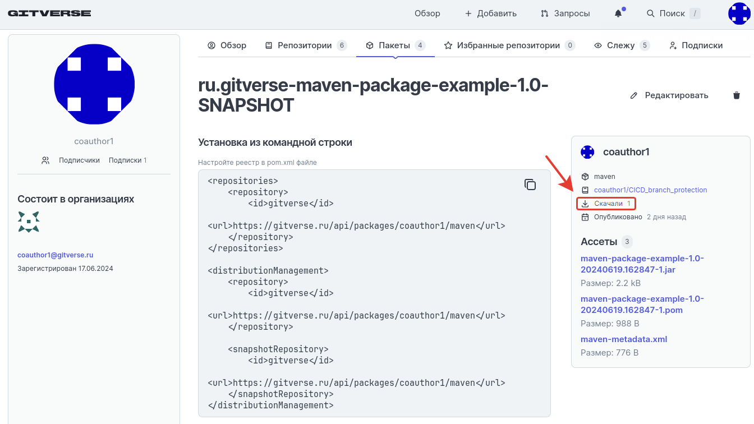Switch to the Репозитории tab

tap(306, 45)
